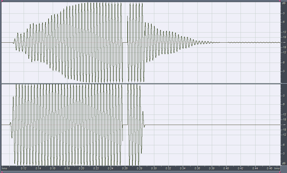This screenshot has height=173, width=287.
Task: Select the 0.38 time ruler label
Action: pos(212,169)
